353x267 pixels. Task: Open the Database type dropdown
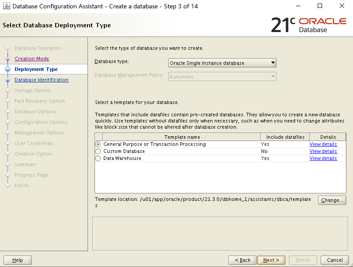coord(222,63)
